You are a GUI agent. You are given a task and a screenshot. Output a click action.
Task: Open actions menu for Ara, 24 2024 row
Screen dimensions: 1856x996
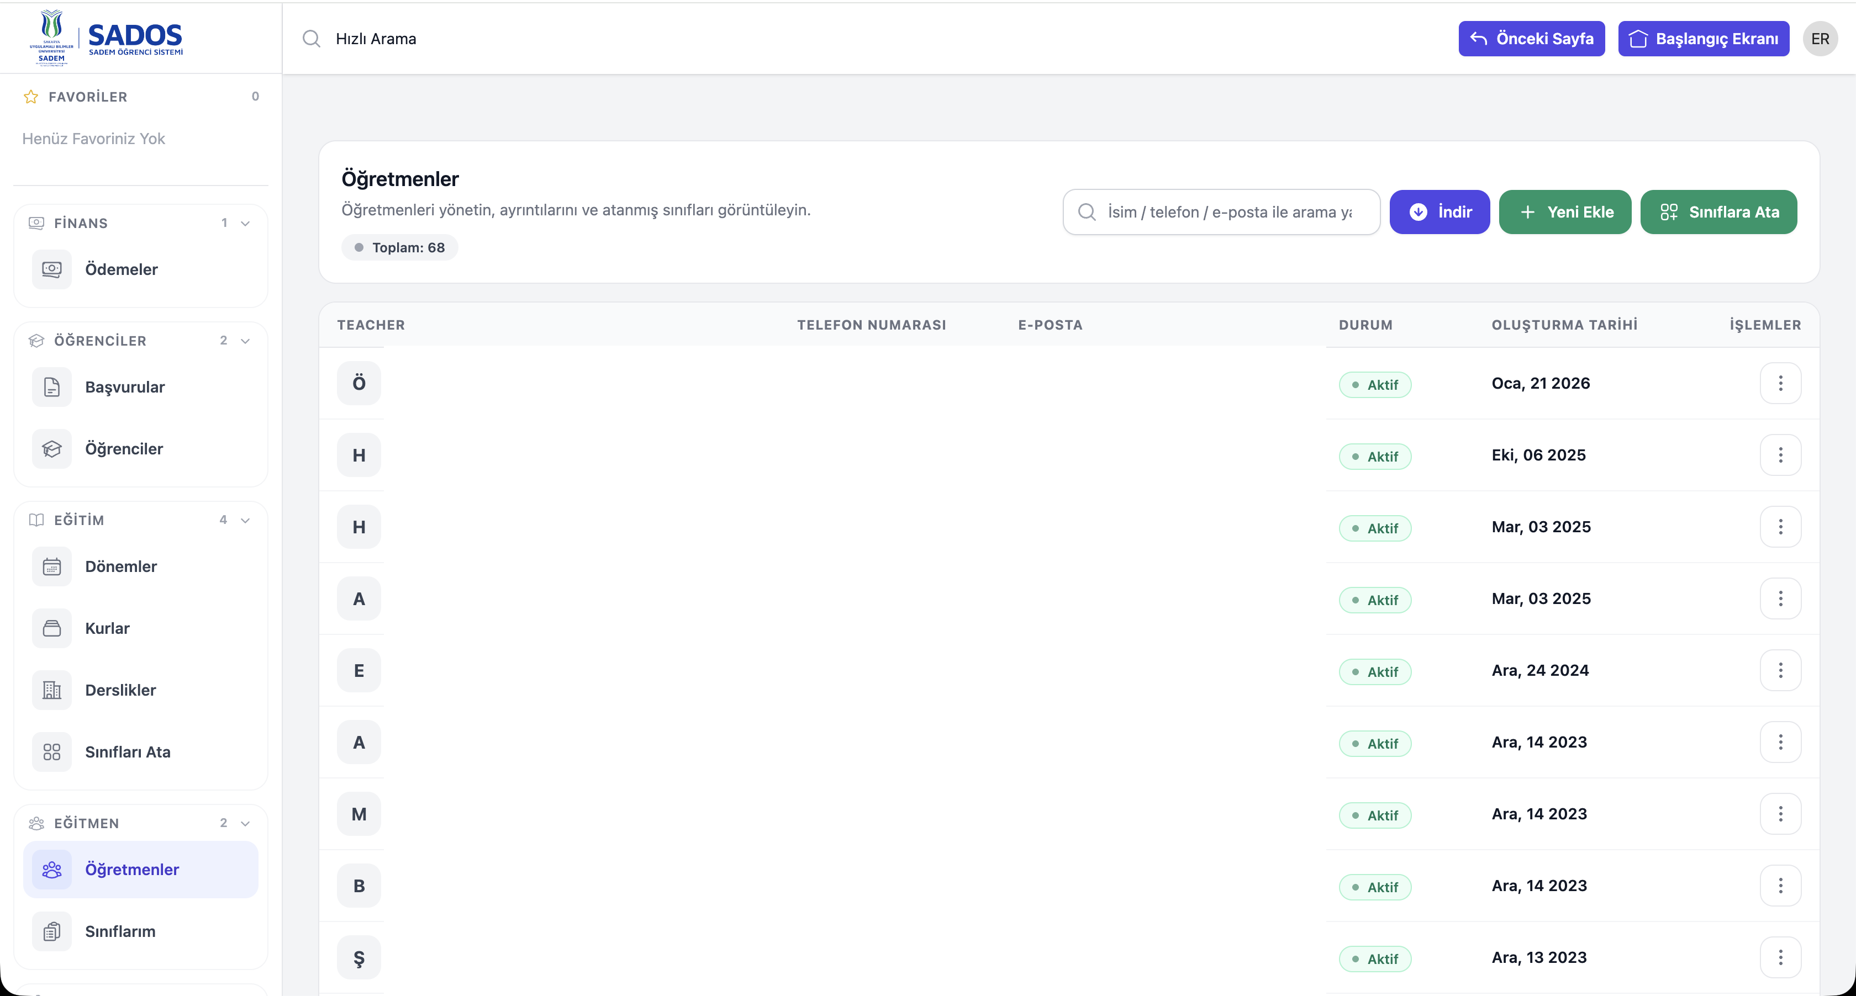tap(1780, 670)
